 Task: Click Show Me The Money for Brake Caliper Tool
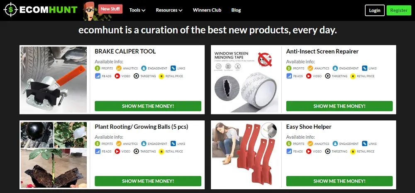(x=148, y=106)
